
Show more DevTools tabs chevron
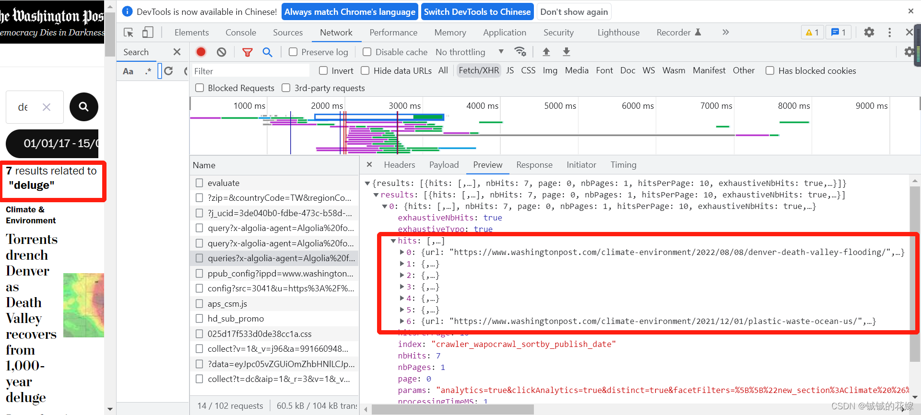tap(725, 32)
